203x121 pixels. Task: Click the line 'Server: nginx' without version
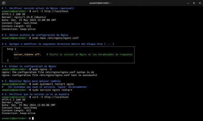click(x=12, y=102)
